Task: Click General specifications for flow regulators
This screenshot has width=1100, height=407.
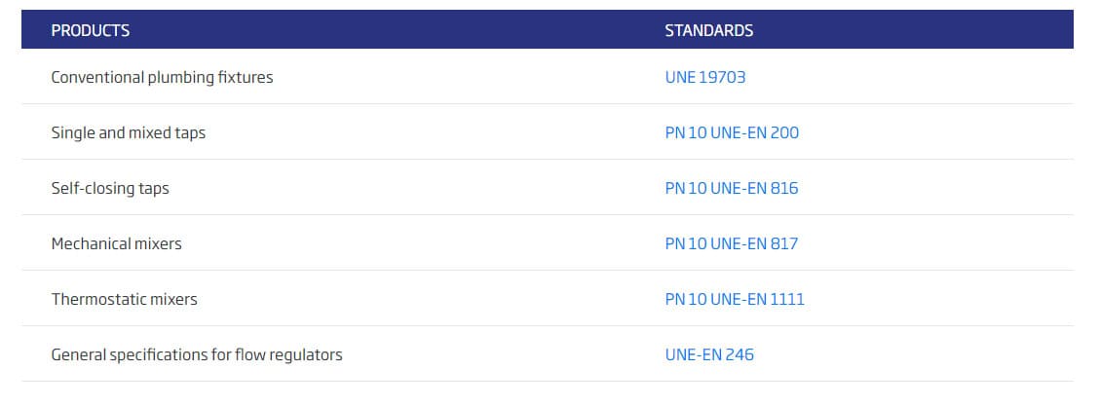Action: (x=197, y=354)
